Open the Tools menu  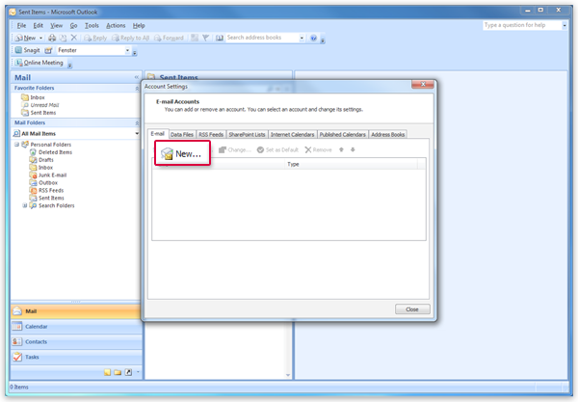coord(92,25)
